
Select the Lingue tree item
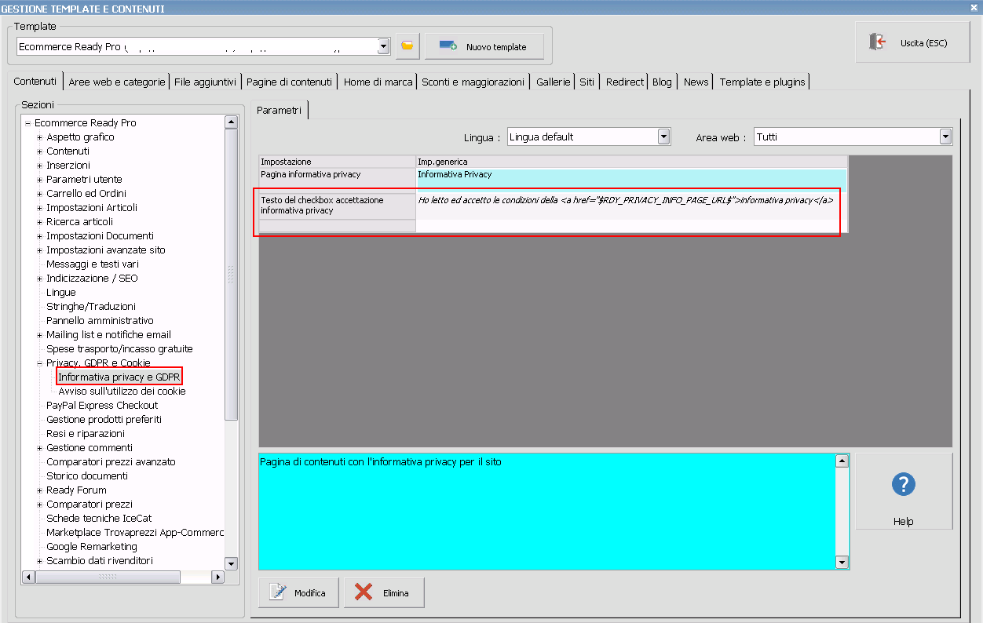tap(61, 293)
